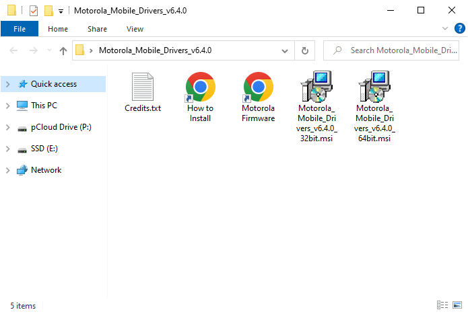Screen dimensions: 468x314
Task: Refresh the folder view
Action: 305,50
